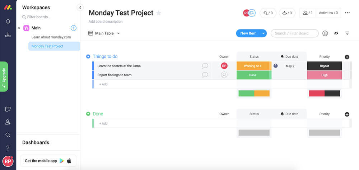Star the Monday Test Project board
359x170 pixels.
click(158, 13)
